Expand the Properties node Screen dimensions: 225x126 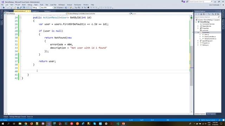click(198, 28)
